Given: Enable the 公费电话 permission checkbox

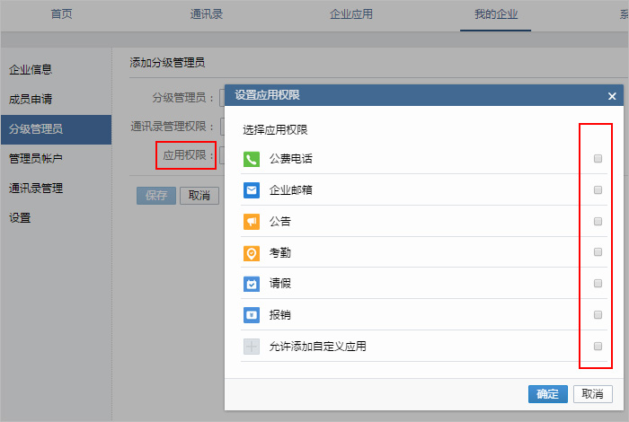Looking at the screenshot, I should [598, 159].
